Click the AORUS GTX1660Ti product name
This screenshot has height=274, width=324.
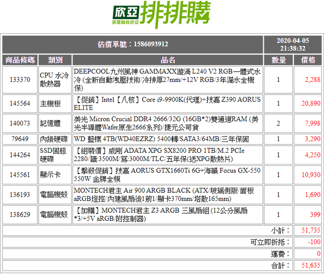[x=168, y=175]
